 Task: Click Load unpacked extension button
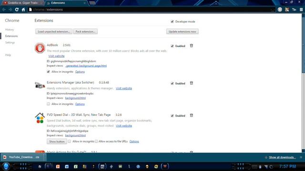click(x=54, y=31)
